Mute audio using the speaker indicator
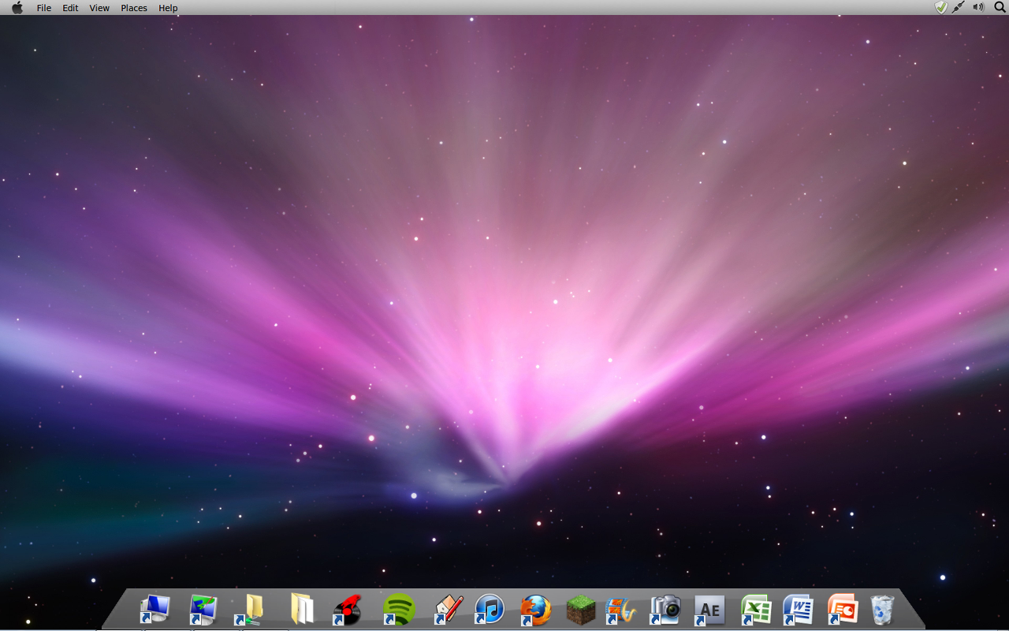Viewport: 1009px width, 631px height. [x=978, y=7]
